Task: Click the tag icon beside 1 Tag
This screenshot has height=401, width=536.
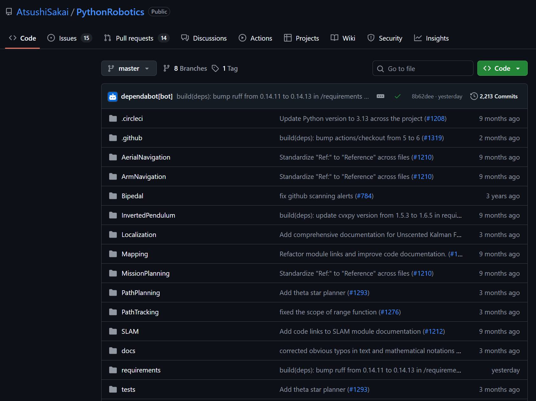Action: click(215, 68)
